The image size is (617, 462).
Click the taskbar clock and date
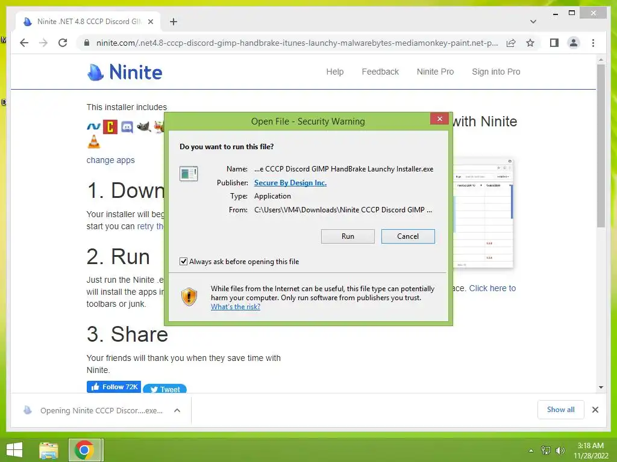pos(590,451)
